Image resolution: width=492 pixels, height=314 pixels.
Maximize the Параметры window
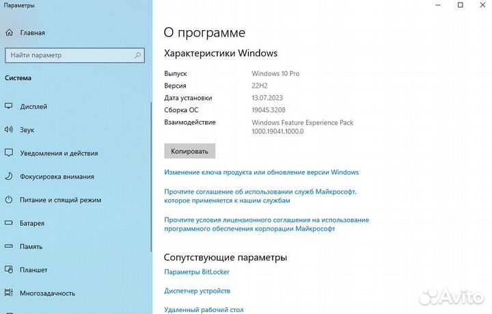[x=461, y=5]
